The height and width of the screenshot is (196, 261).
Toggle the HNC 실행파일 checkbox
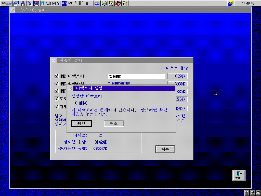pyautogui.click(x=56, y=83)
